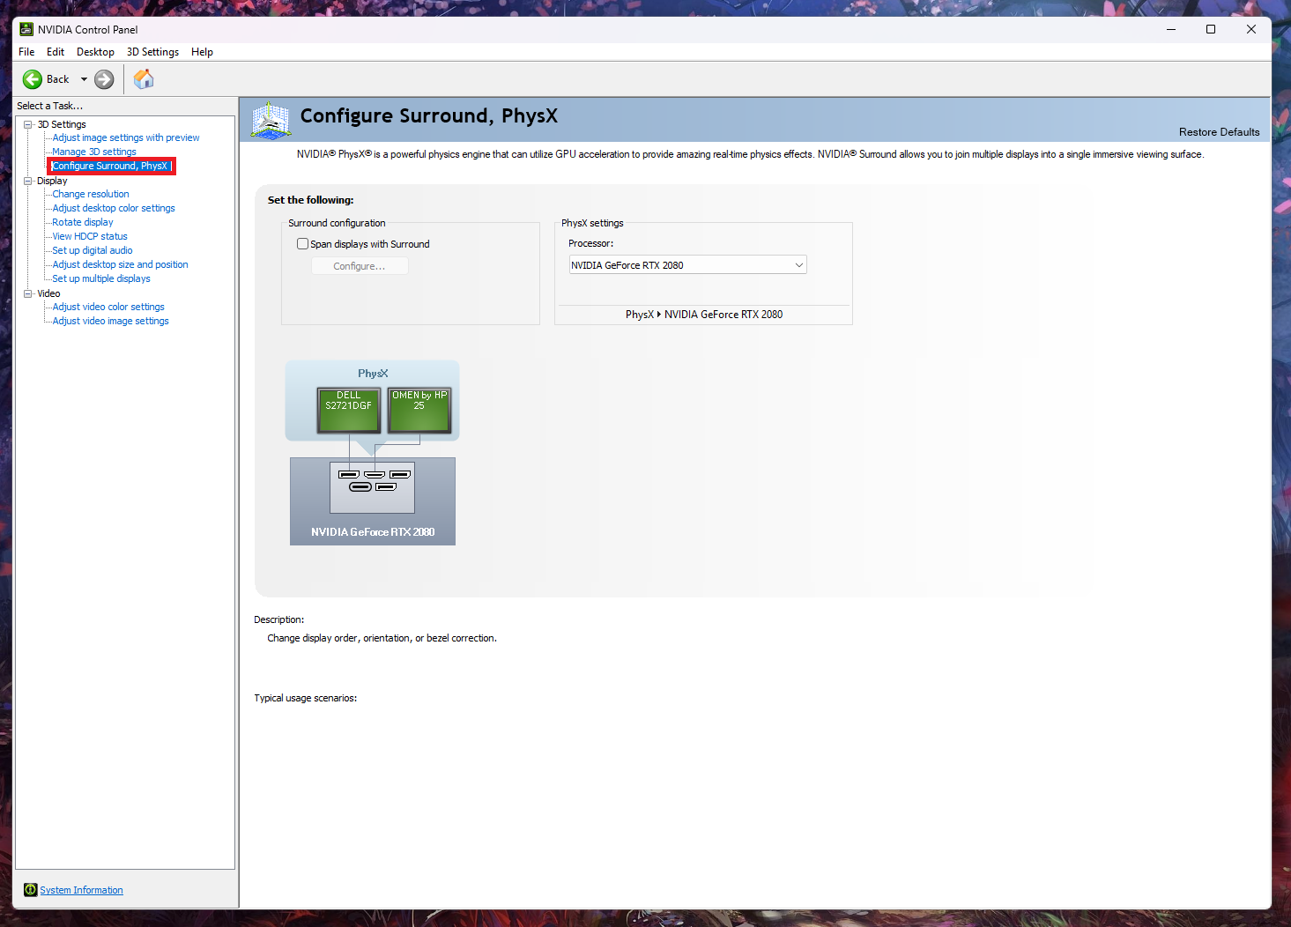Enable Span displays with Surround checkbox
The width and height of the screenshot is (1291, 927).
pos(302,244)
